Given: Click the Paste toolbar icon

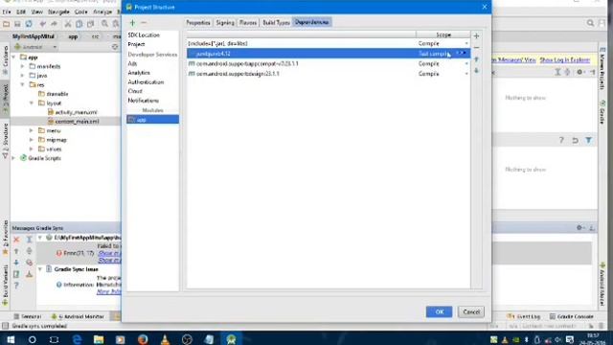Looking at the screenshot, I should (x=90, y=24).
